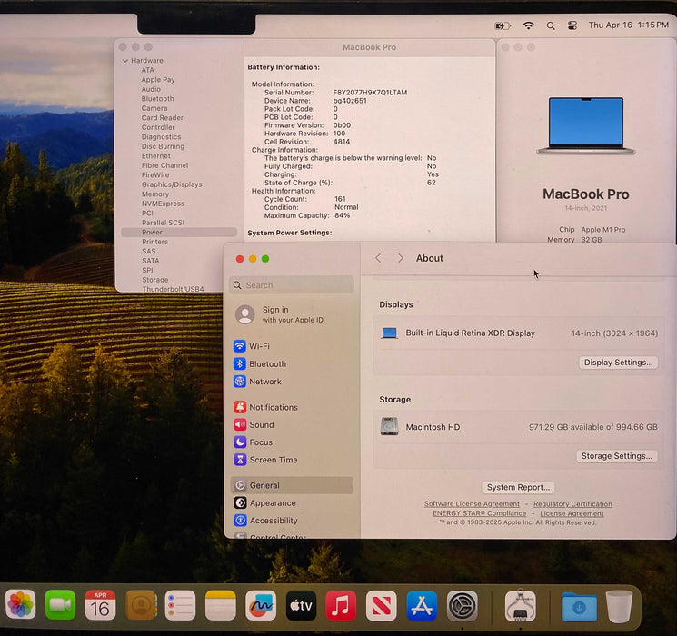Image resolution: width=677 pixels, height=636 pixels.
Task: Open Sound in the Settings sidebar
Action: pyautogui.click(x=292, y=425)
